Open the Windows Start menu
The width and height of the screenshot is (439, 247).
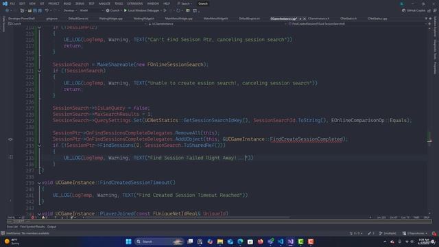(128, 242)
